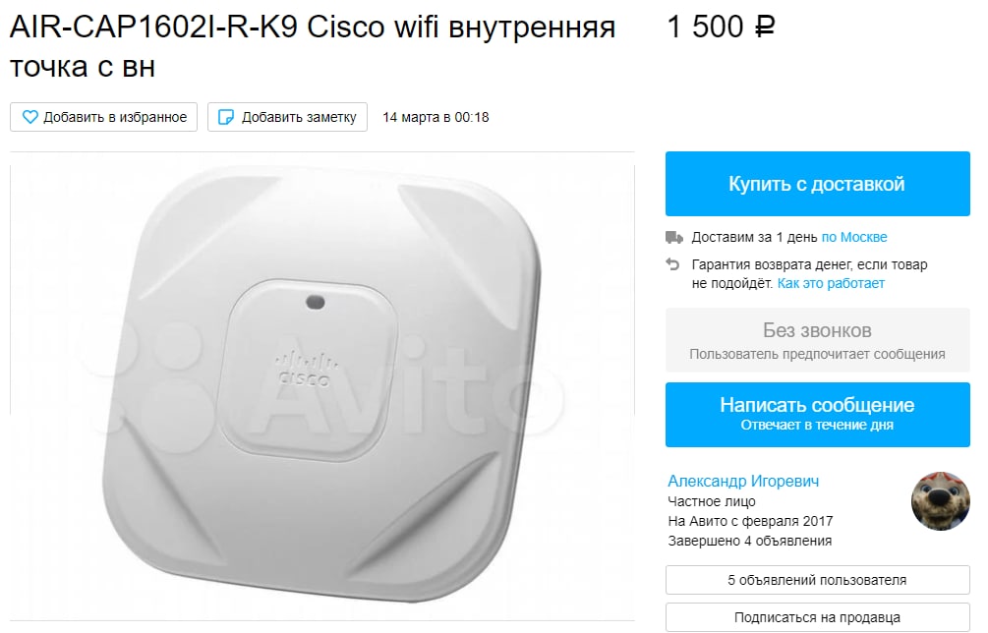This screenshot has width=988, height=633.
Task: Click the listing title AIR-CAP1602I-R-K9
Action: 153,28
